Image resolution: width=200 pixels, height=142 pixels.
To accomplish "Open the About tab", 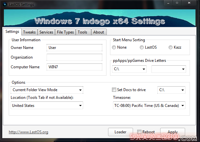I will tap(98, 32).
